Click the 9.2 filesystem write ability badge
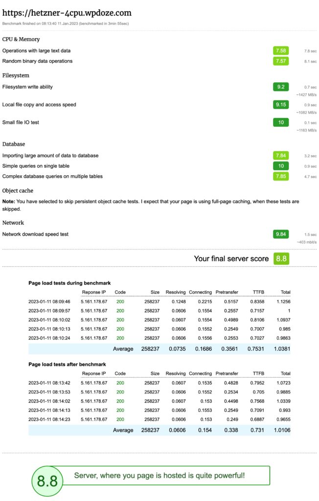This screenshot has height=501, width=319. click(281, 87)
